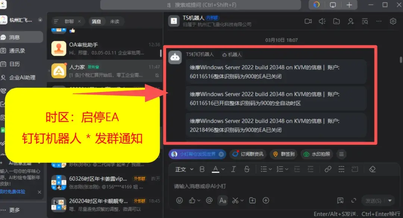
Task: Close the AI skin promo banner
Action: click(39, 192)
